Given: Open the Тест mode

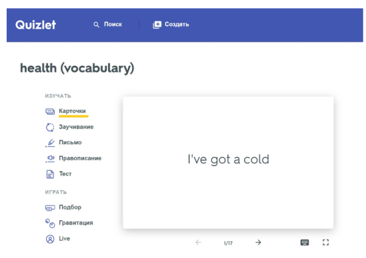Looking at the screenshot, I should 65,174.
